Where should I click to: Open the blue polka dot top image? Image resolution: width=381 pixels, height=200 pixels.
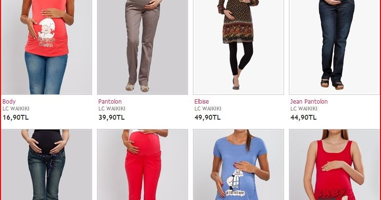point(238,164)
